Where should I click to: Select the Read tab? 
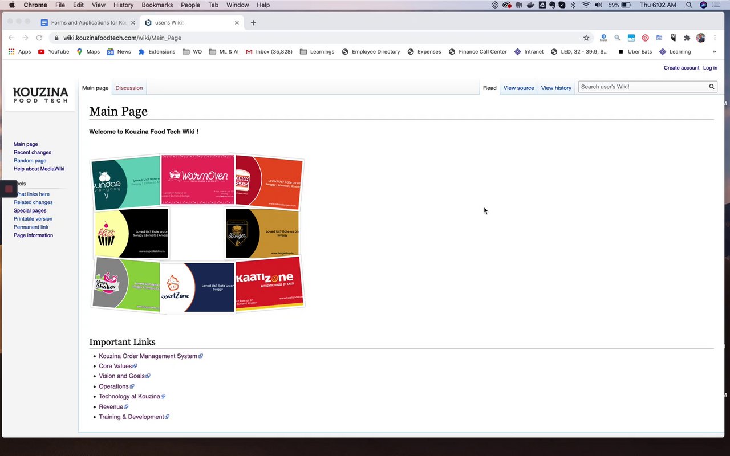489,88
